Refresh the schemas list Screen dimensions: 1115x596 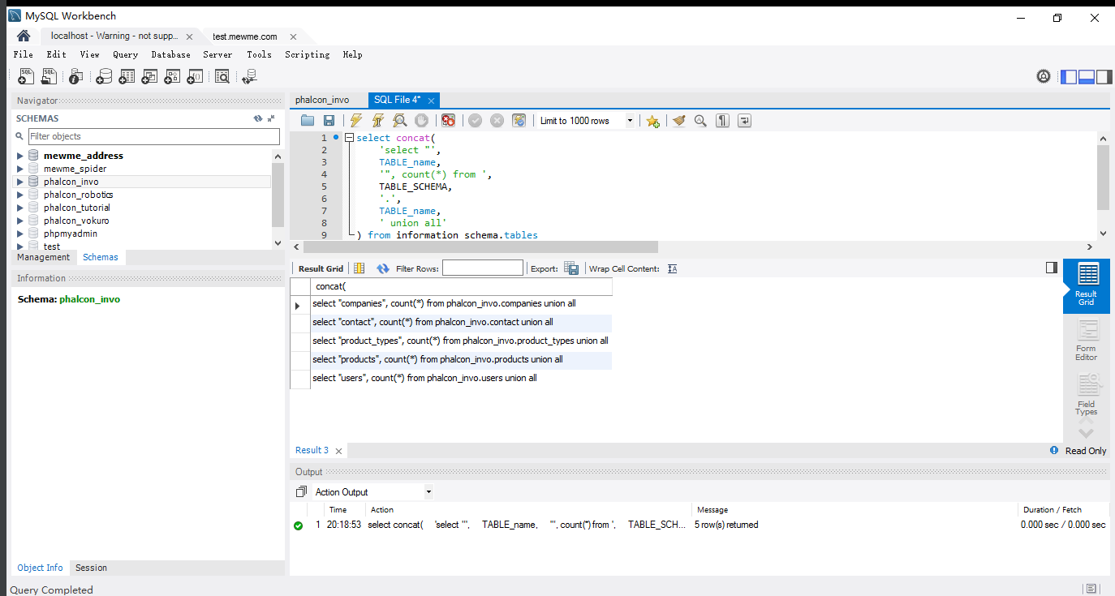tap(258, 118)
